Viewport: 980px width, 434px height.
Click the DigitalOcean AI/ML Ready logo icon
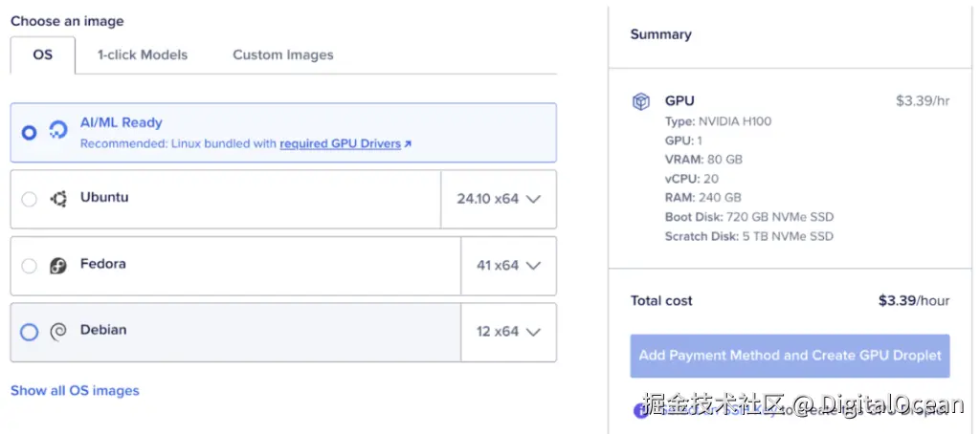pos(59,131)
